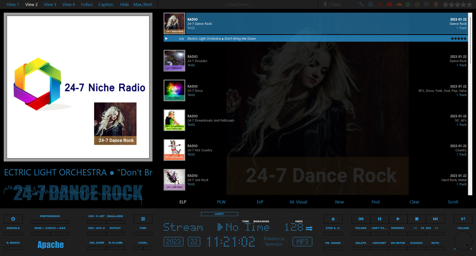Screen dimensions: 476x256
Task: Pause the stream playback
Action: (380, 219)
